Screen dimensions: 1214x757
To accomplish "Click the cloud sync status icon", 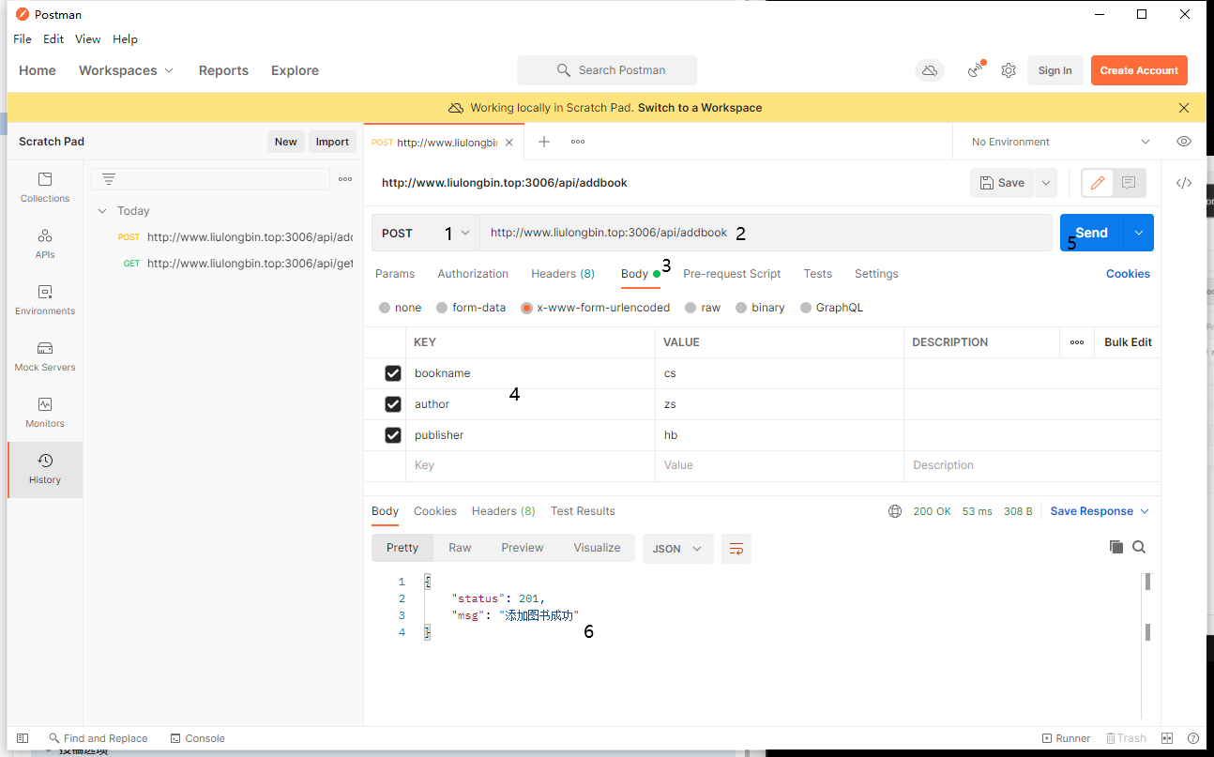I will 930,70.
